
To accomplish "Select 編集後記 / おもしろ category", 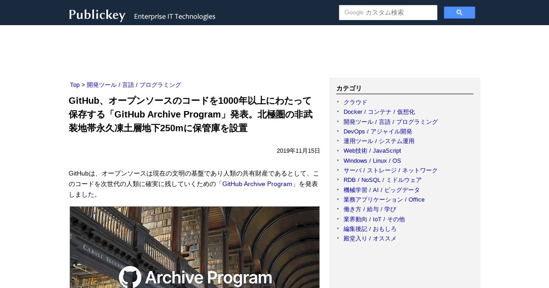I will point(370,229).
